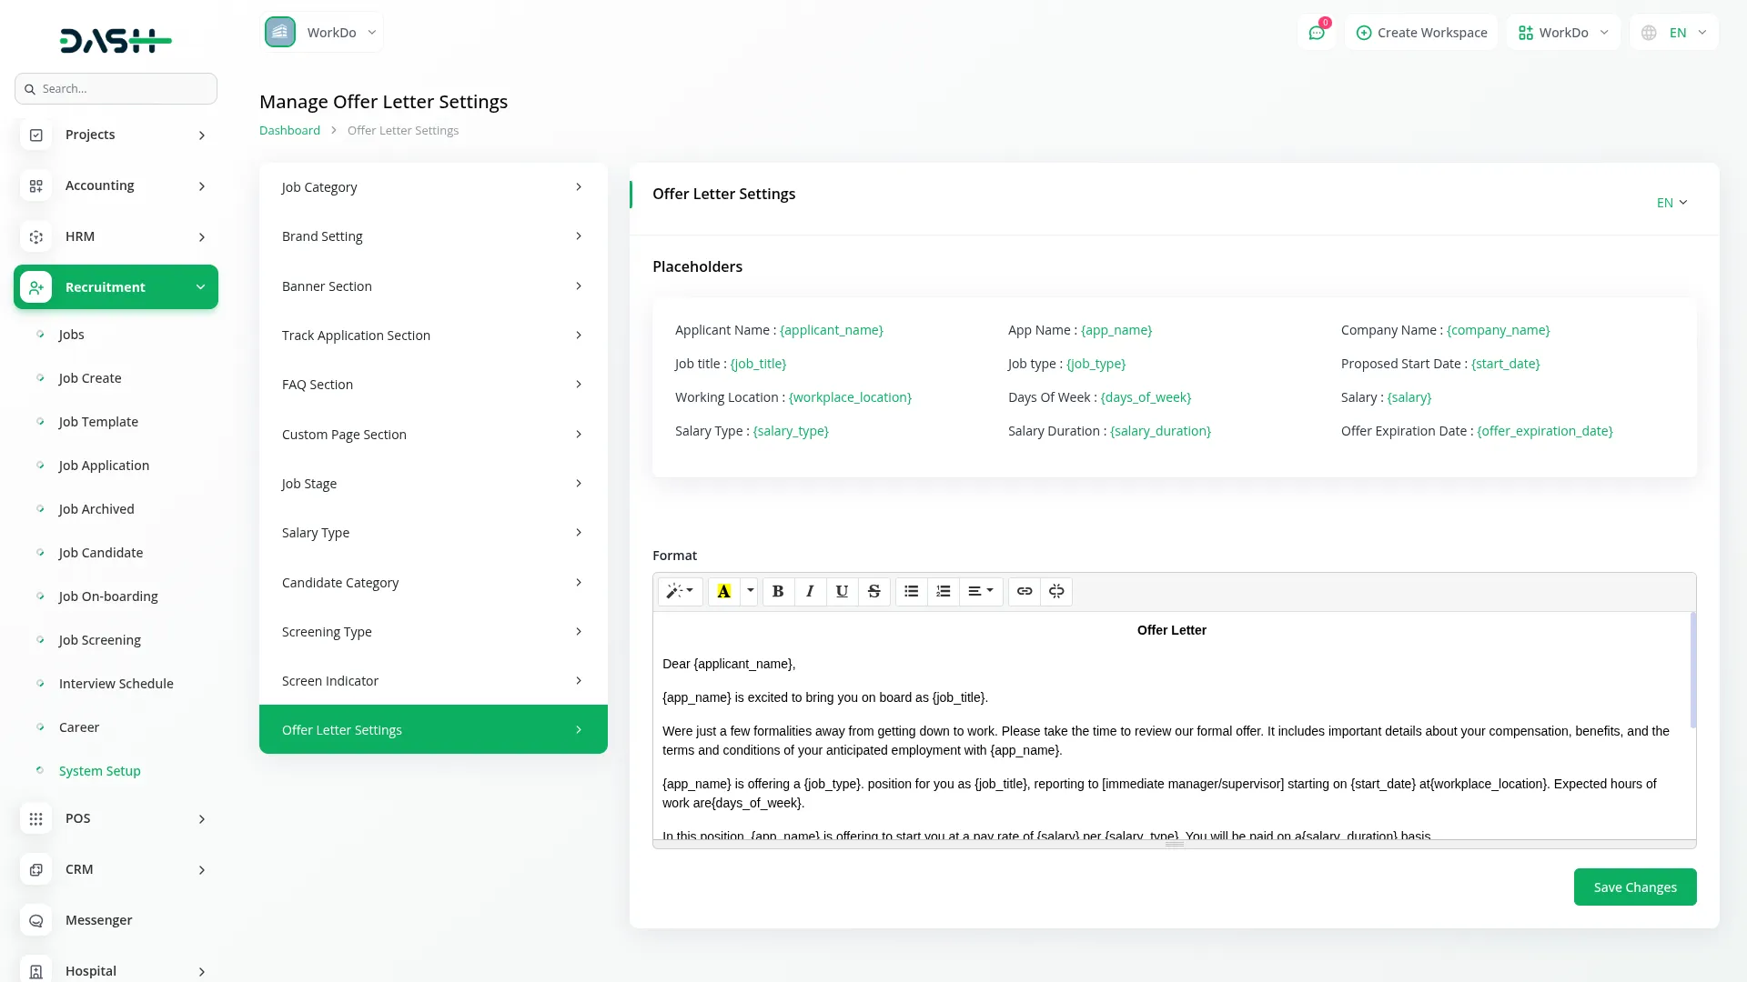Expand the text color options arrow
This screenshot has height=982, width=1747.
click(x=751, y=591)
